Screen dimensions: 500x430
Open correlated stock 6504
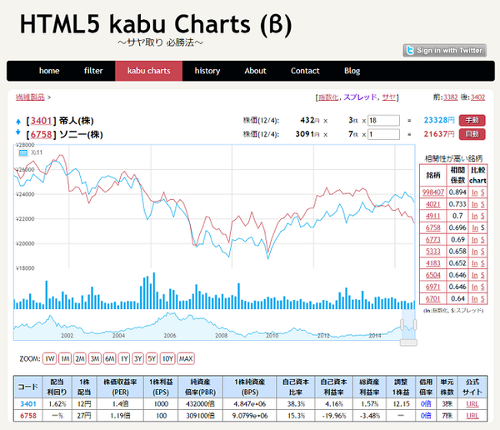tap(433, 275)
